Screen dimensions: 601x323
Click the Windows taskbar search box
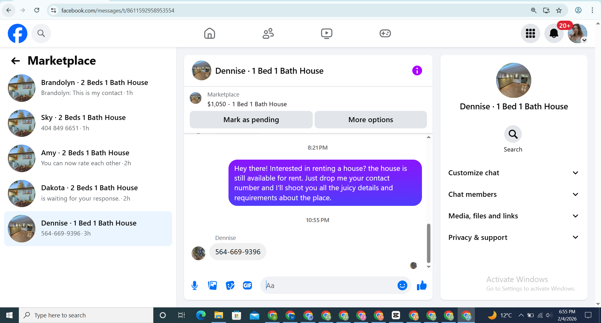click(86, 315)
